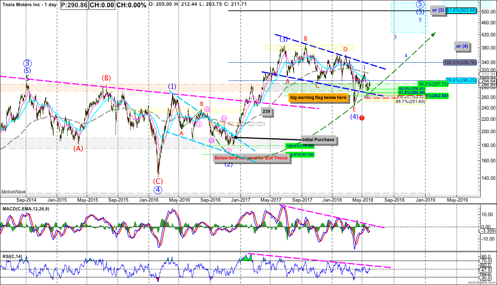Select the RSI(C,14) study label
Image resolution: width=497 pixels, height=285 pixels.
(12, 257)
